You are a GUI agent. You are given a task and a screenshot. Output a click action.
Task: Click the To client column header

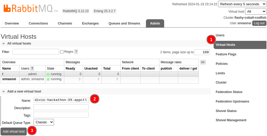point(148,69)
